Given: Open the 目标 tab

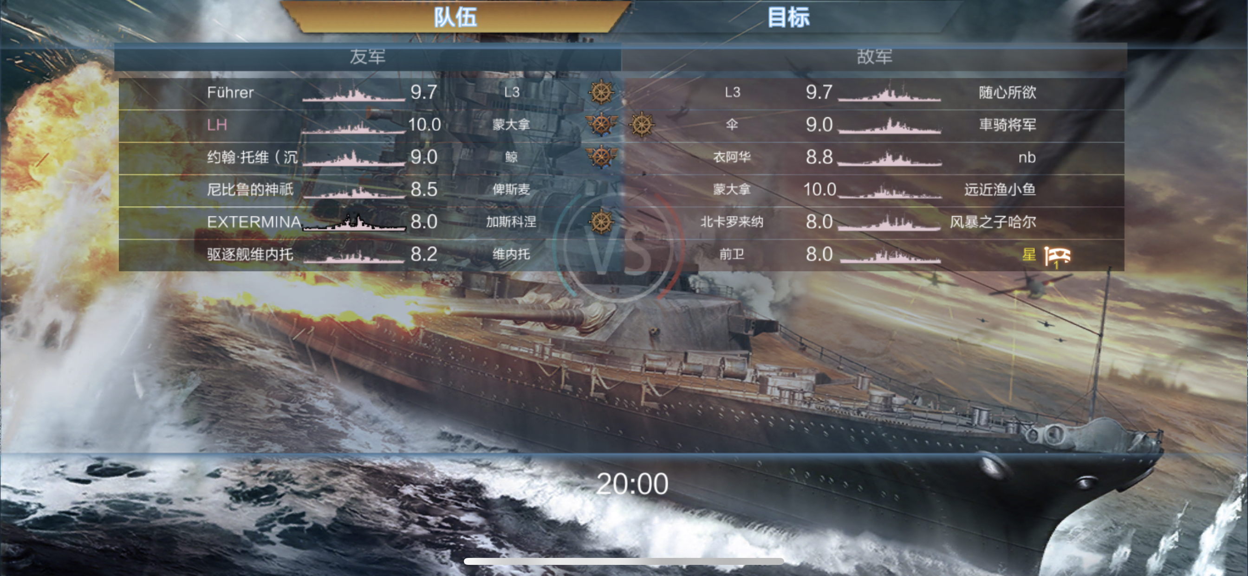Looking at the screenshot, I should click(x=788, y=17).
